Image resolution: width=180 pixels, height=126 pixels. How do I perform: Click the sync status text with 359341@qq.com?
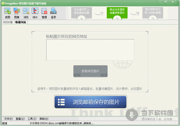tap(62, 123)
